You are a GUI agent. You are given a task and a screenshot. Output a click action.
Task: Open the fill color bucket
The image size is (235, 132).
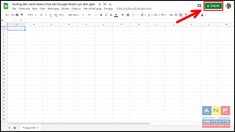tap(123, 15)
